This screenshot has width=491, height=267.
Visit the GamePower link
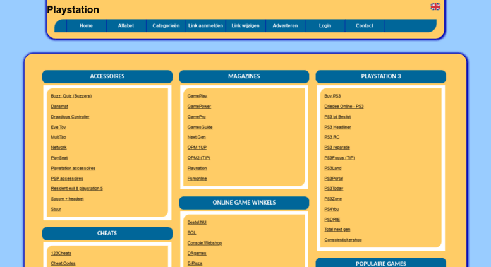click(199, 106)
